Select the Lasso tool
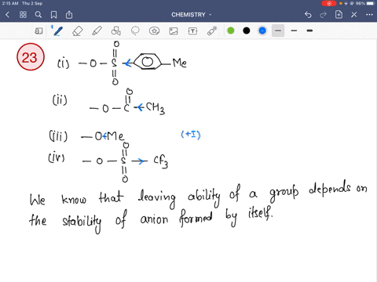This screenshot has width=377, height=282. tap(135, 31)
